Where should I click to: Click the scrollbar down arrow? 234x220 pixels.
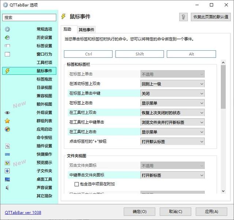[x=223, y=191]
